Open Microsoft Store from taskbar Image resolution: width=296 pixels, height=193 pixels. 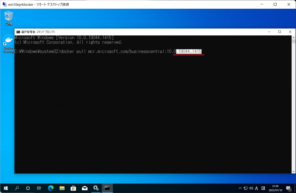click(x=73, y=188)
